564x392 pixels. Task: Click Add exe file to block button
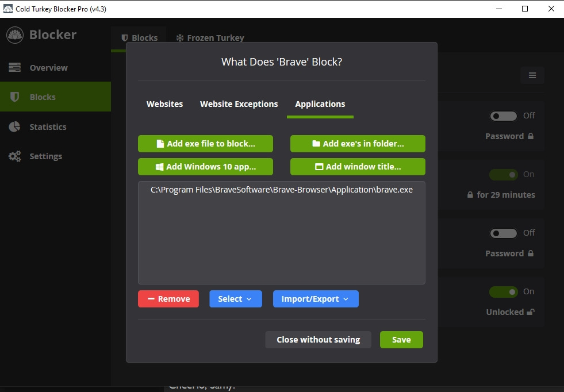(x=205, y=144)
